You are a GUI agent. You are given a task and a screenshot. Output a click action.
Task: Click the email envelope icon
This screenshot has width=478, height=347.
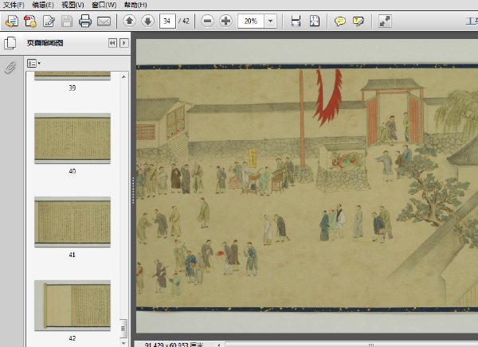pyautogui.click(x=104, y=21)
